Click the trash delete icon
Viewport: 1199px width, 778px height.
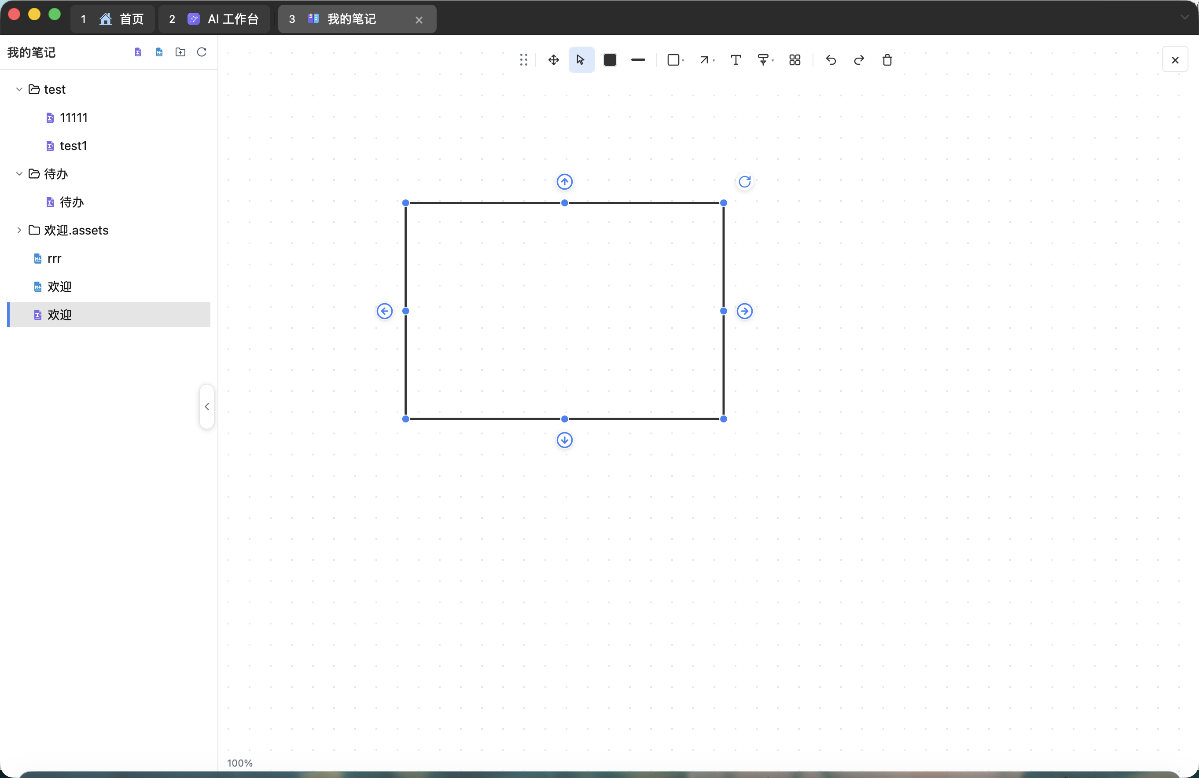click(887, 60)
